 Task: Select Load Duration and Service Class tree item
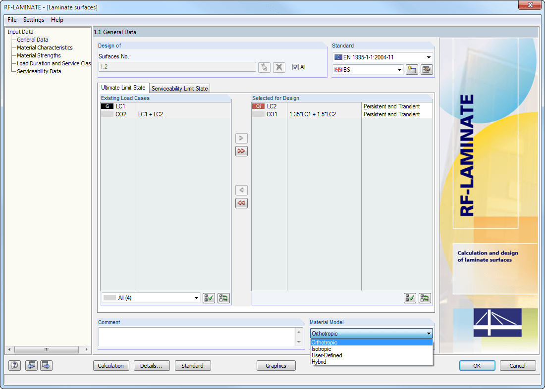(x=54, y=63)
